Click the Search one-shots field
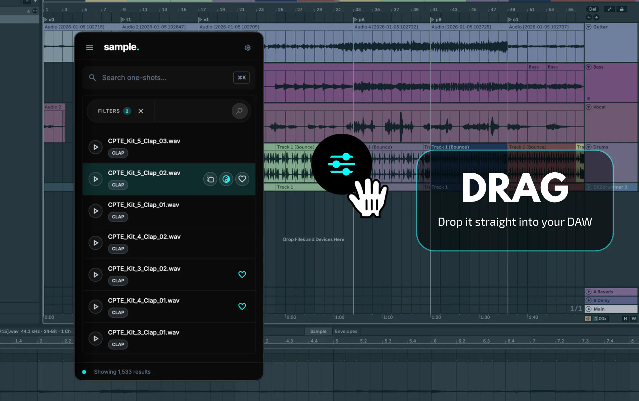Screen dimensions: 639x401 point(169,77)
